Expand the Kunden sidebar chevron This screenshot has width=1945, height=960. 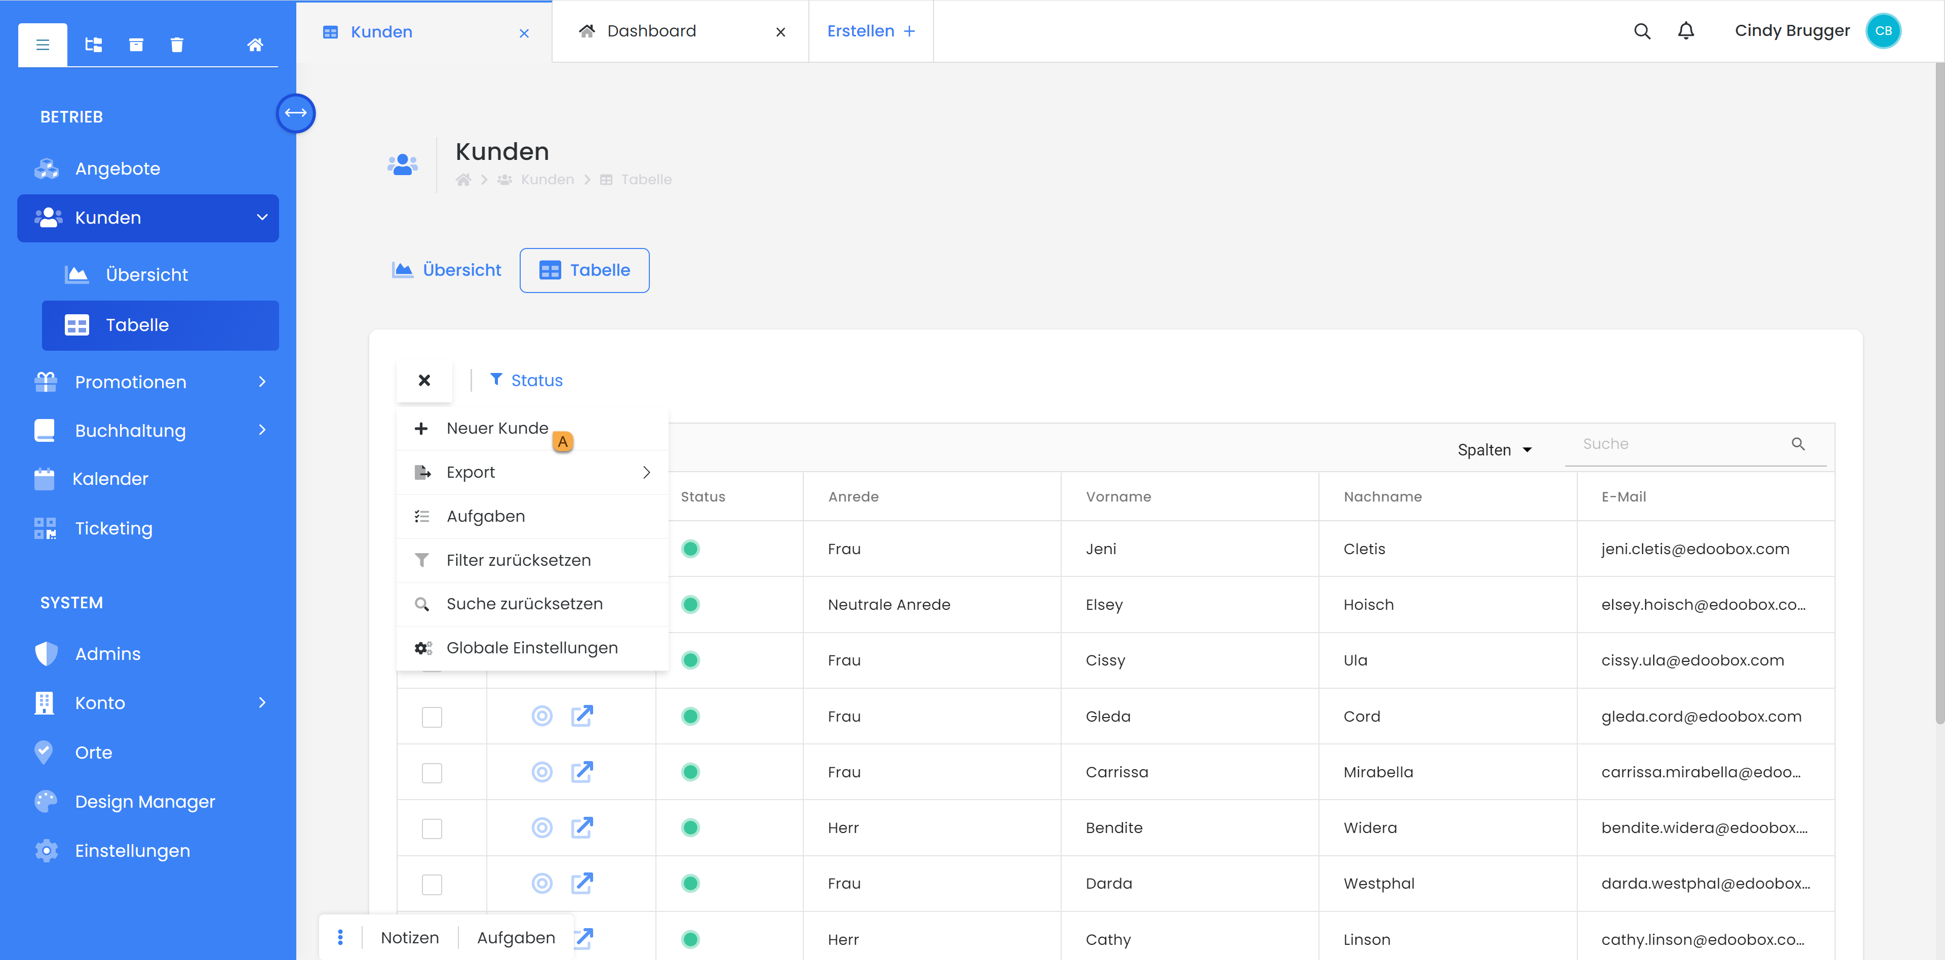[261, 217]
